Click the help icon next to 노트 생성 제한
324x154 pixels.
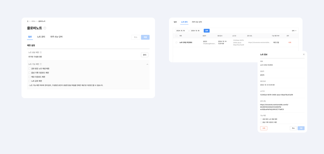[41, 52]
